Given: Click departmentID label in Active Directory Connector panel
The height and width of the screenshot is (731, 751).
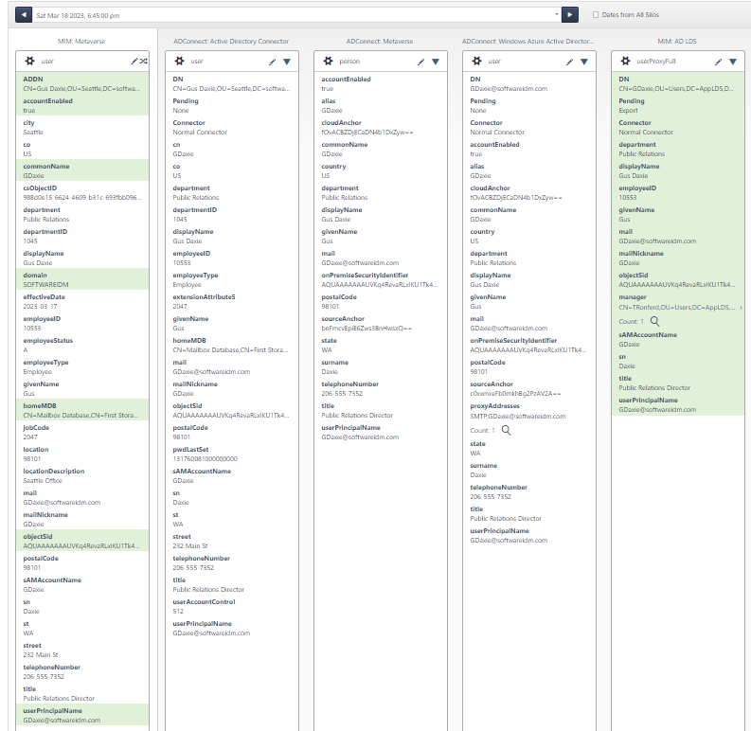Looking at the screenshot, I should (195, 210).
